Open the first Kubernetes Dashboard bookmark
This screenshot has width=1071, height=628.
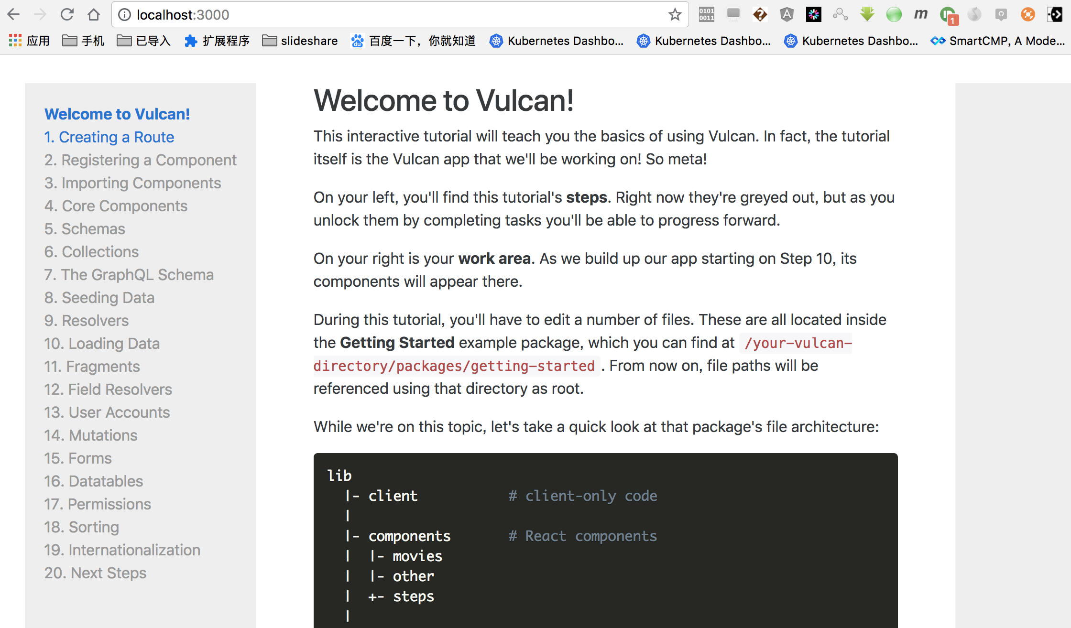pyautogui.click(x=557, y=41)
